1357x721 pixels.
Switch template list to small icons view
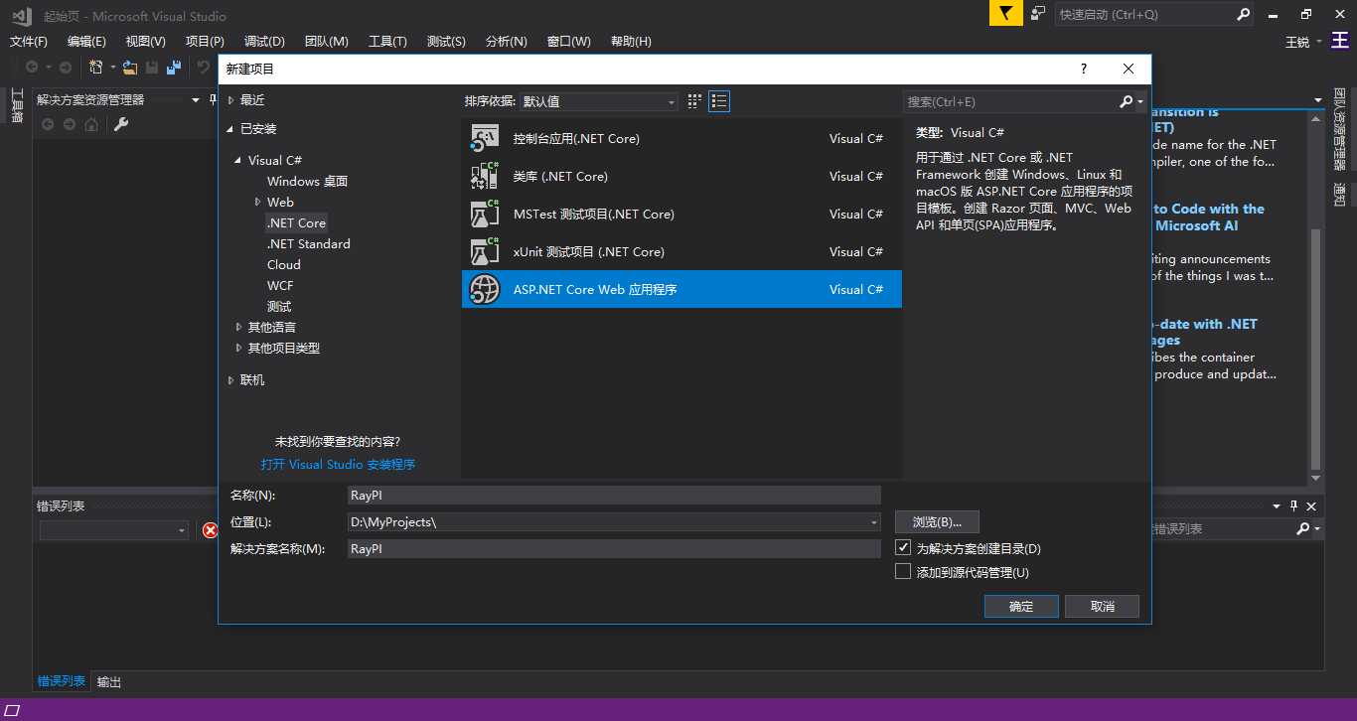[x=694, y=101]
